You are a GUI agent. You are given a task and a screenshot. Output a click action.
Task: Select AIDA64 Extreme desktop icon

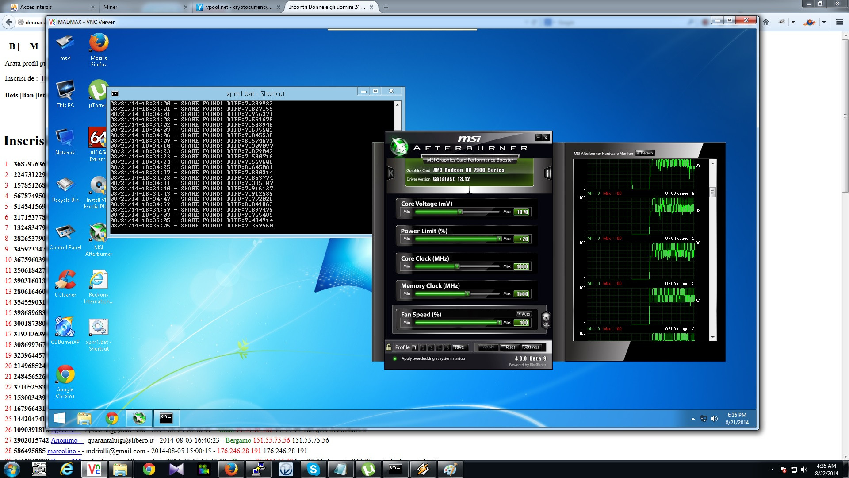(x=98, y=144)
